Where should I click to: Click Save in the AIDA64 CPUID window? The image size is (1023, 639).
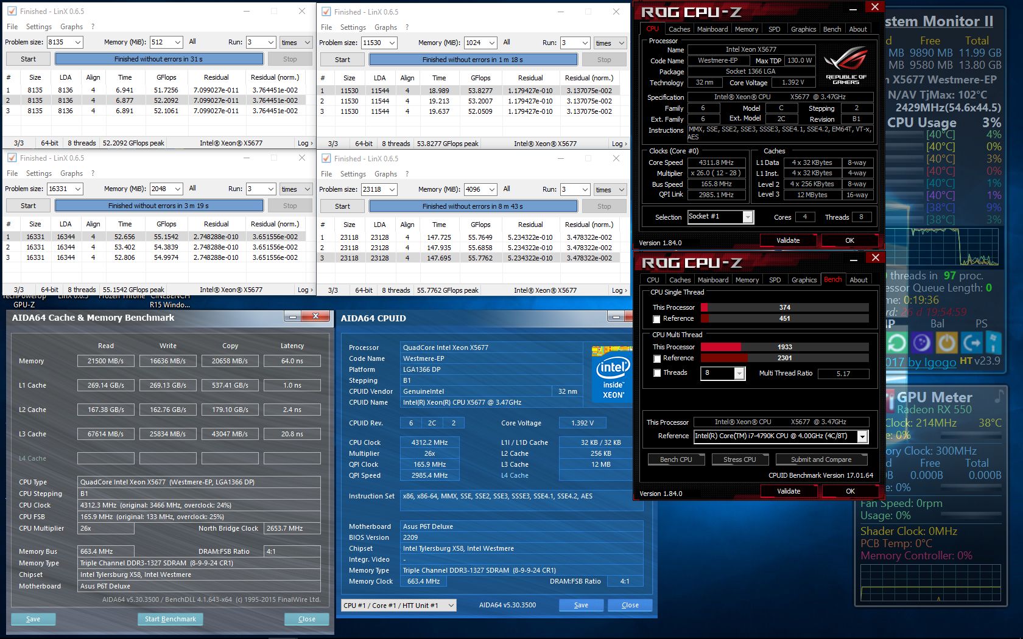point(581,605)
